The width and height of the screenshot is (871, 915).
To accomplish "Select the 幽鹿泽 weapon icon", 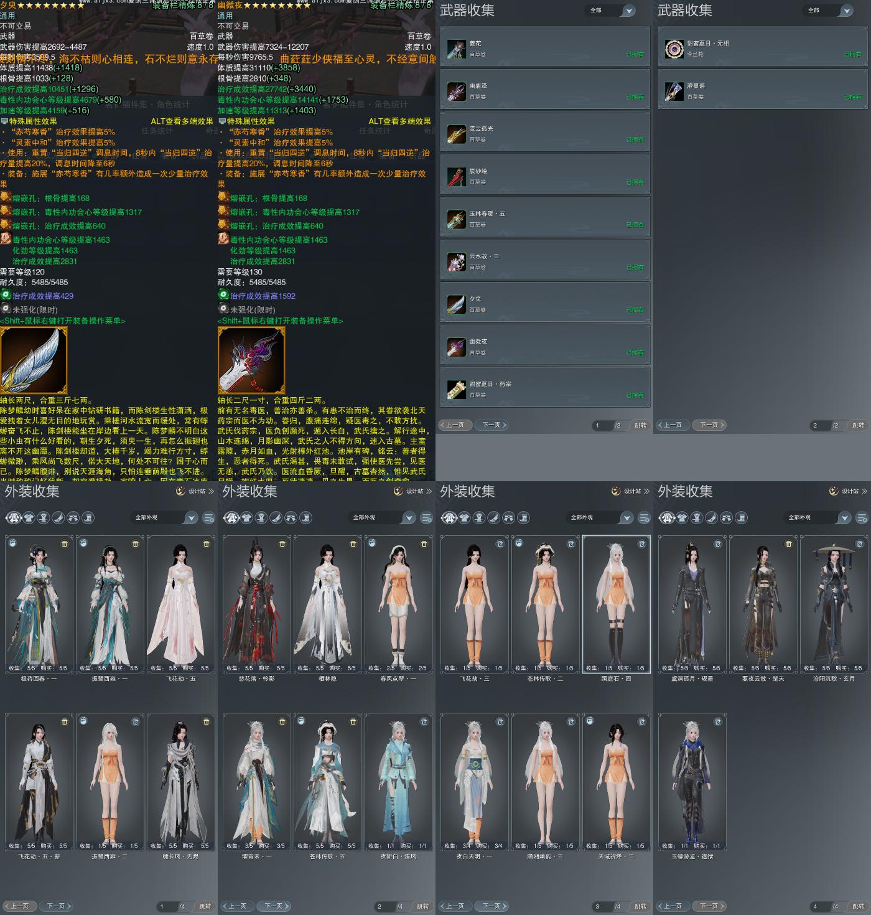I will point(456,91).
